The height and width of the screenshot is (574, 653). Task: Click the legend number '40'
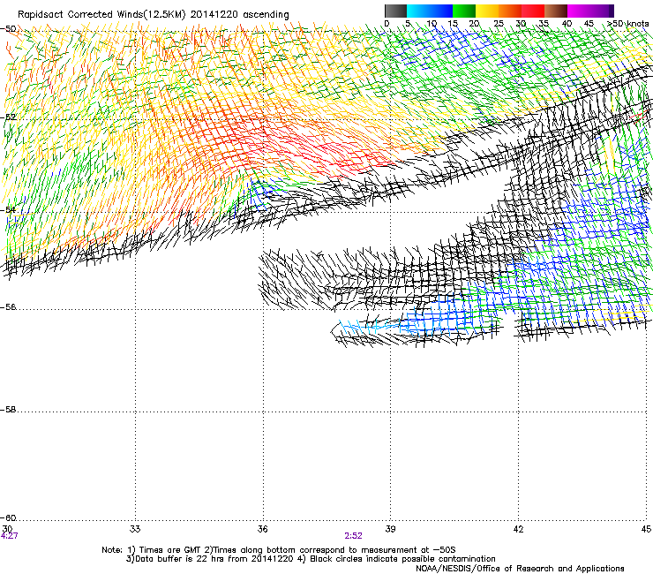click(x=567, y=23)
